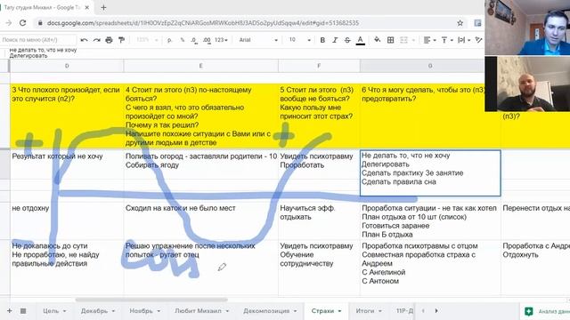Screen dimensions: 570x320
Task: Close the Тату студия Михаил browser tab
Action: click(87, 7)
